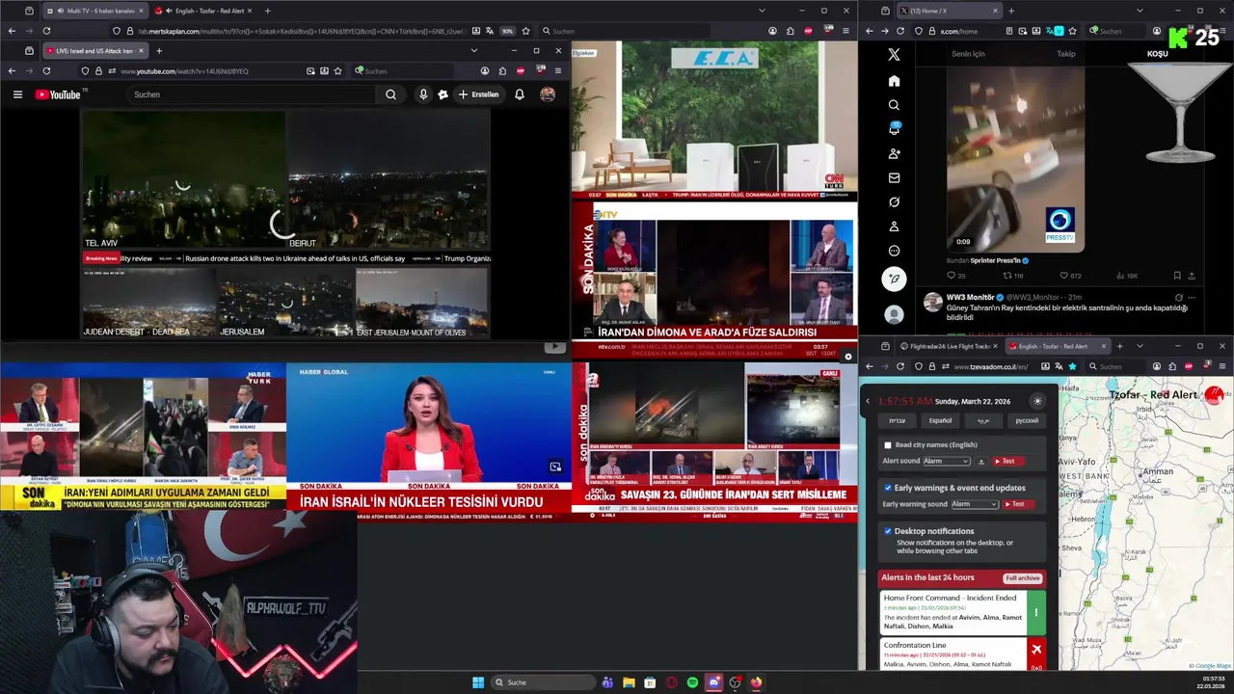Open the Alert sound Alarm dropdown

click(947, 461)
